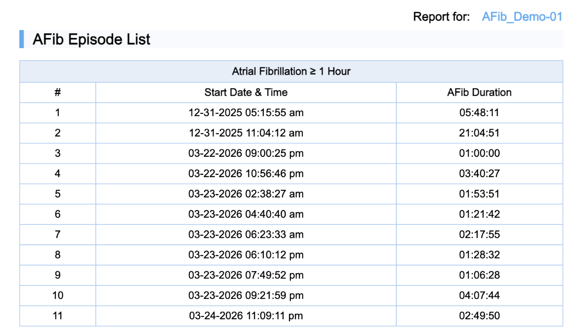Click the 'Start Date & Time' column header
Viewport: 576px width, 335px height.
(x=246, y=93)
